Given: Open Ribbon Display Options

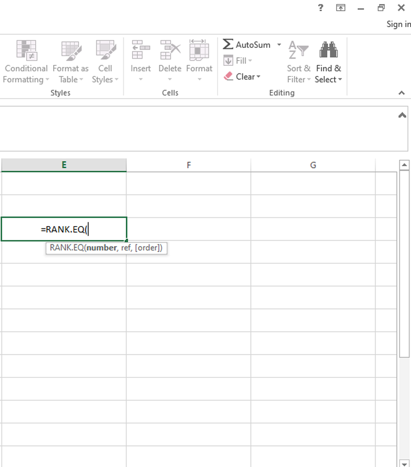Looking at the screenshot, I should [x=341, y=8].
